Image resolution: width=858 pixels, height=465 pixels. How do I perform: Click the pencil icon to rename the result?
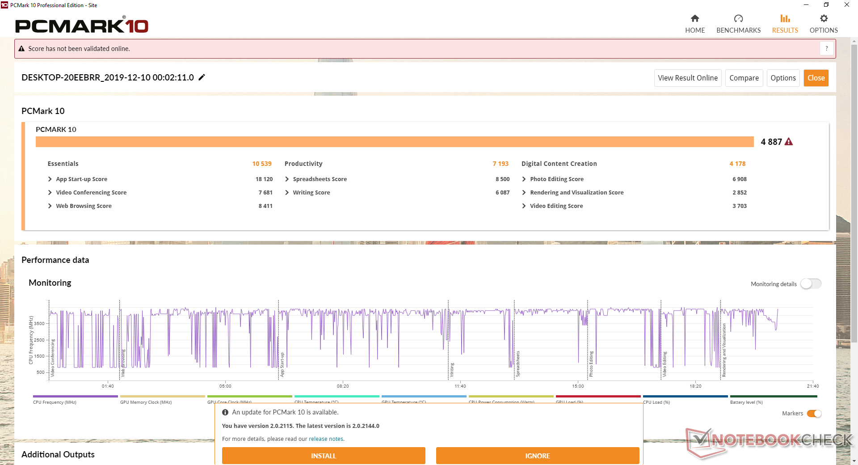[202, 77]
